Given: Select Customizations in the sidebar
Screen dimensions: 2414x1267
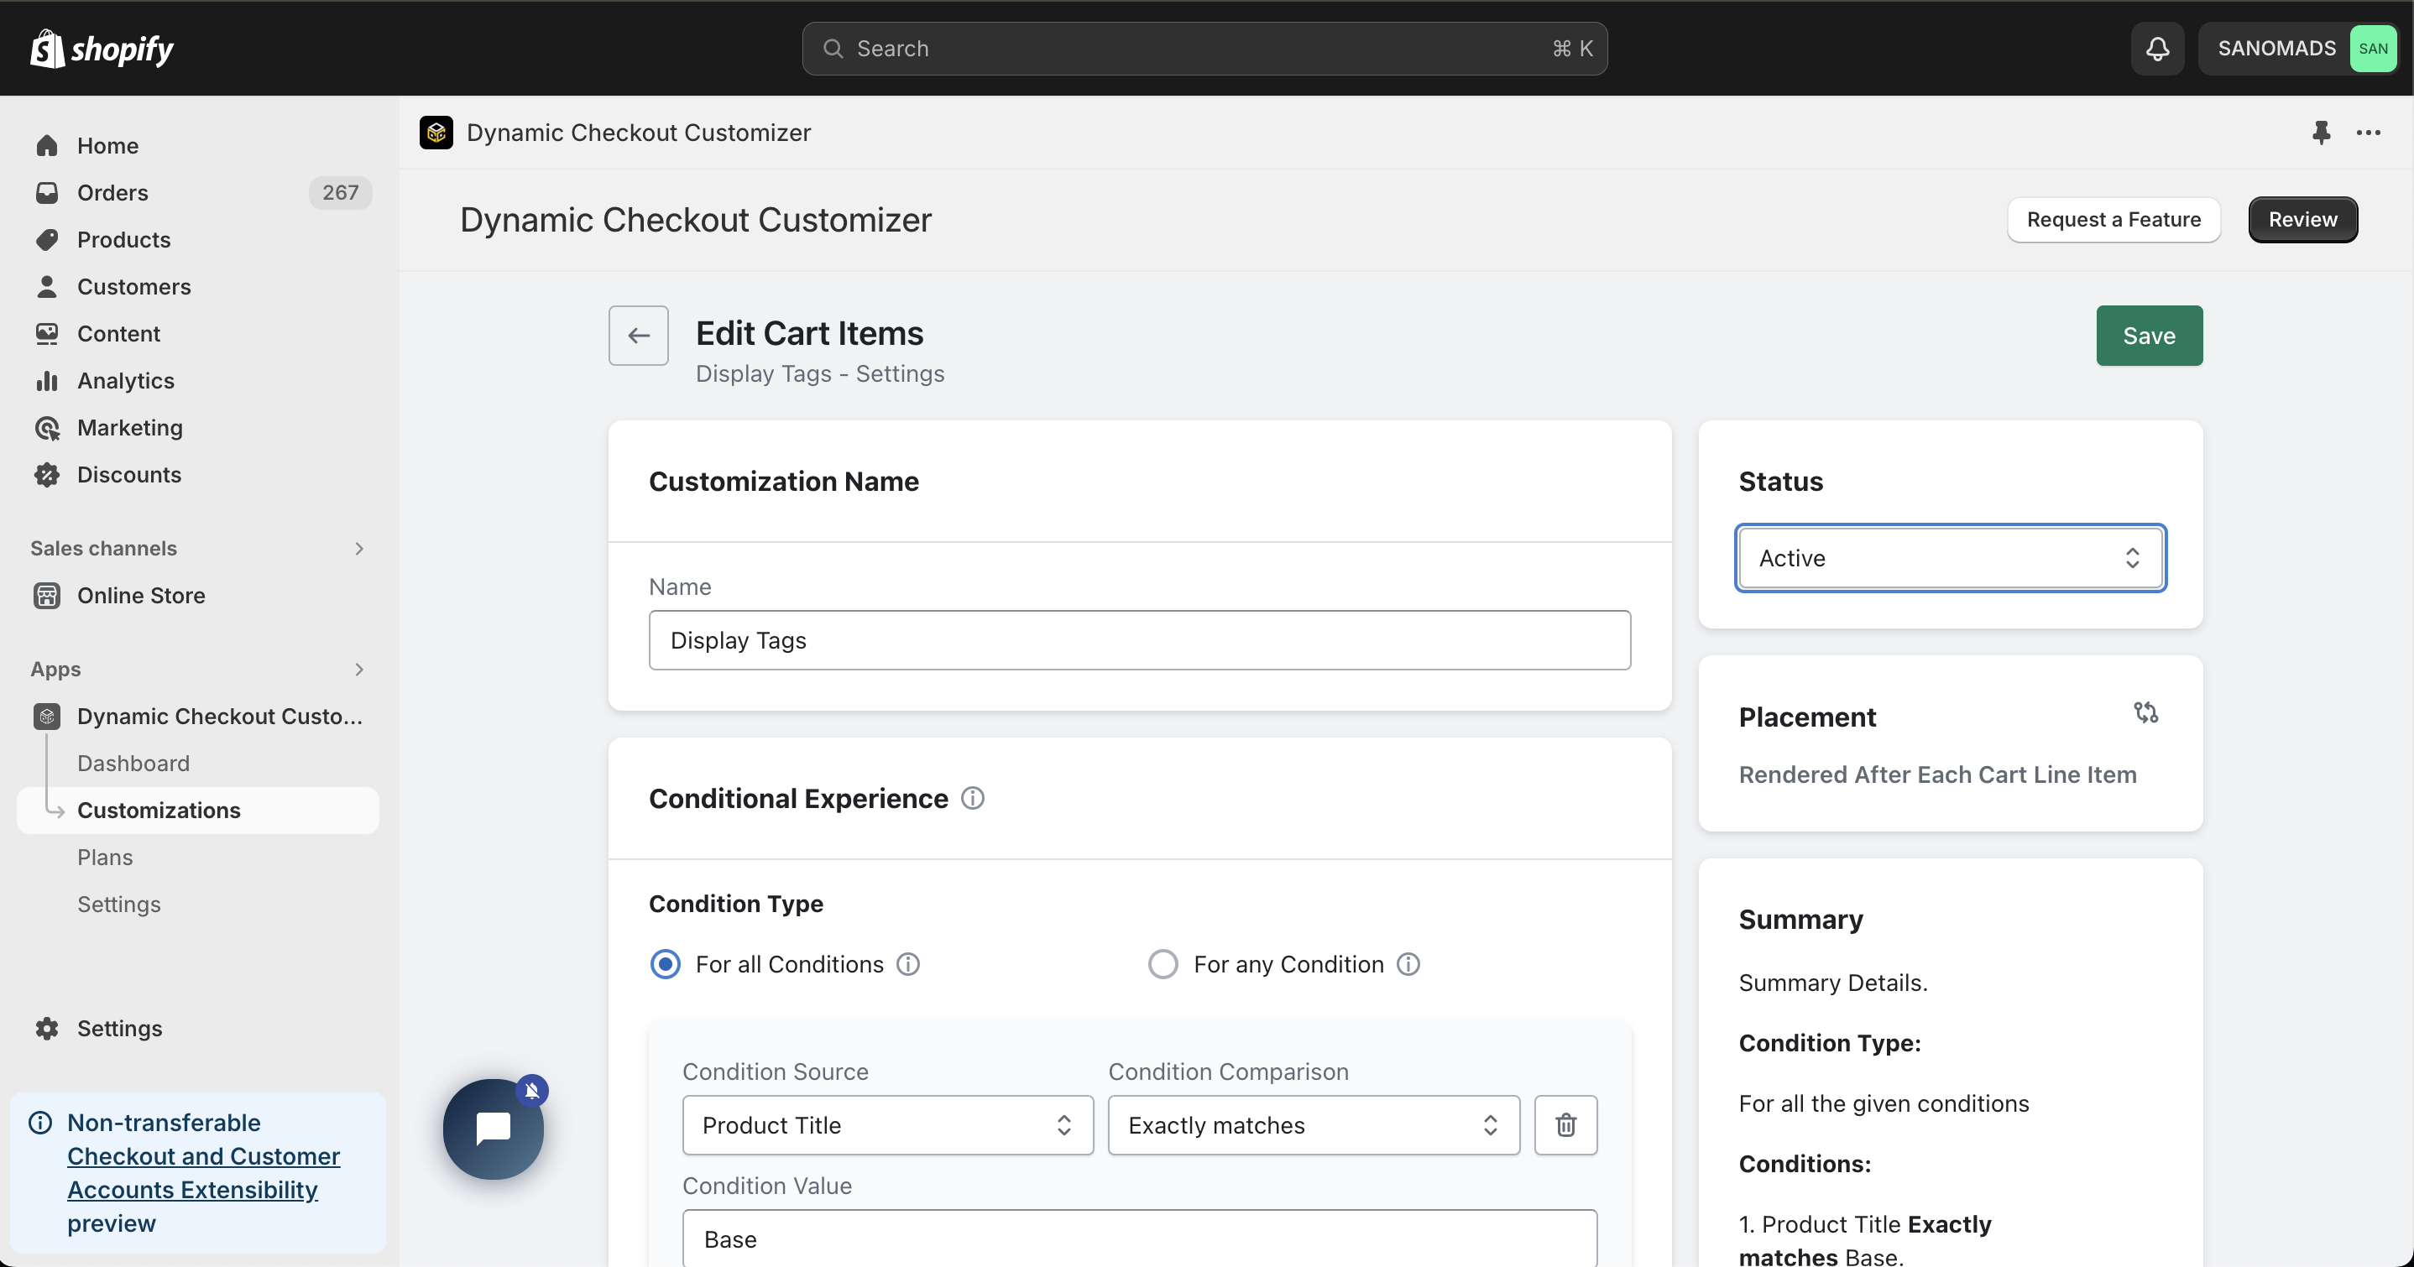Looking at the screenshot, I should coord(198,810).
